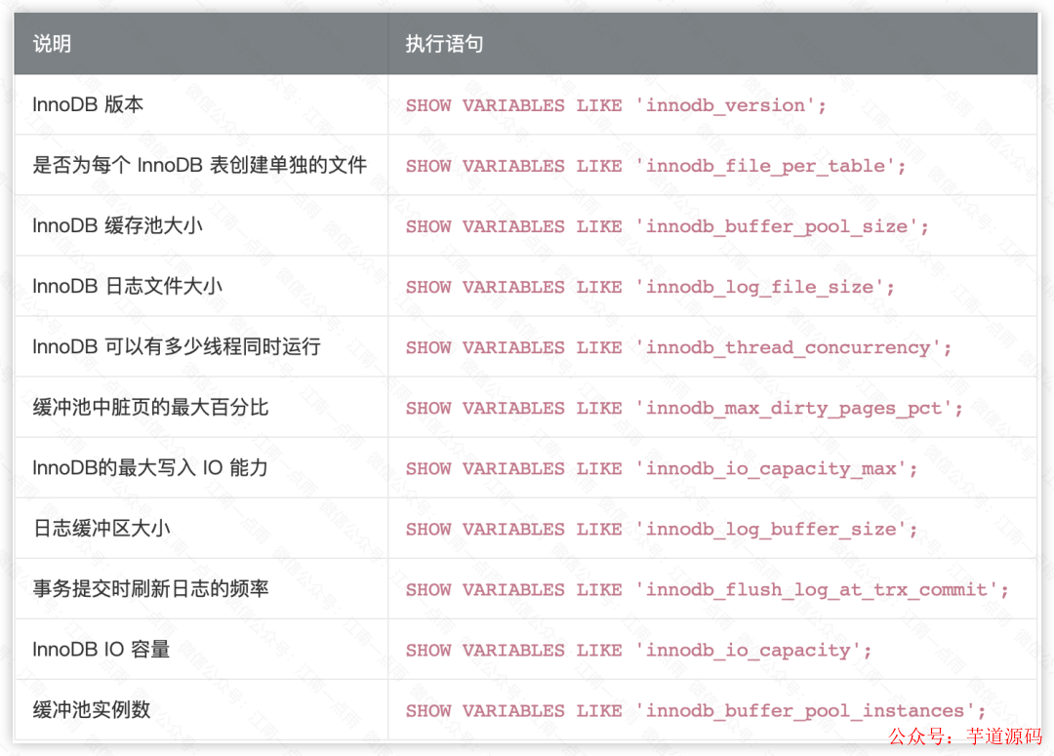Select the innodb_log_buffer_size statement
The image size is (1054, 756).
[x=662, y=529]
